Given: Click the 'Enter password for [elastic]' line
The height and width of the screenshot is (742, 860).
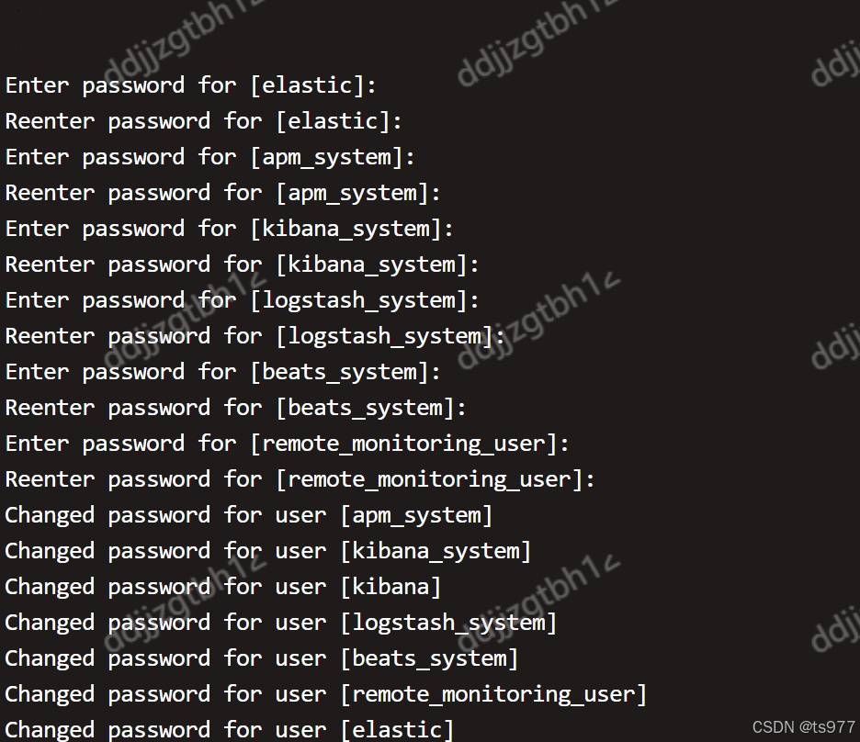Looking at the screenshot, I should (191, 85).
